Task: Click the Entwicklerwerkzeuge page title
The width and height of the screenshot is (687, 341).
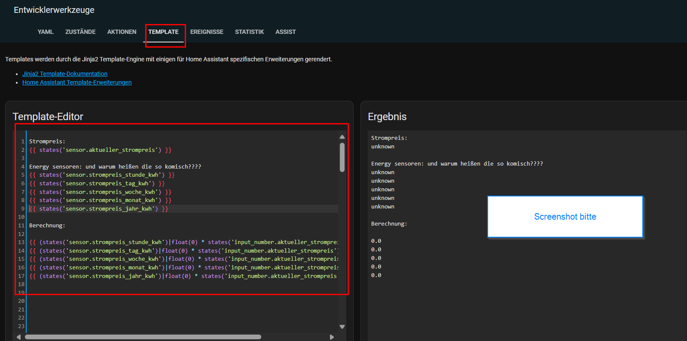Action: 54,10
